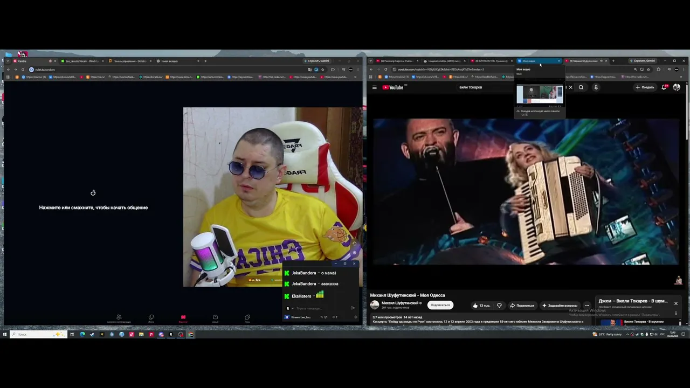The image size is (690, 388).
Task: Open more actions menu under the video
Action: click(x=587, y=306)
